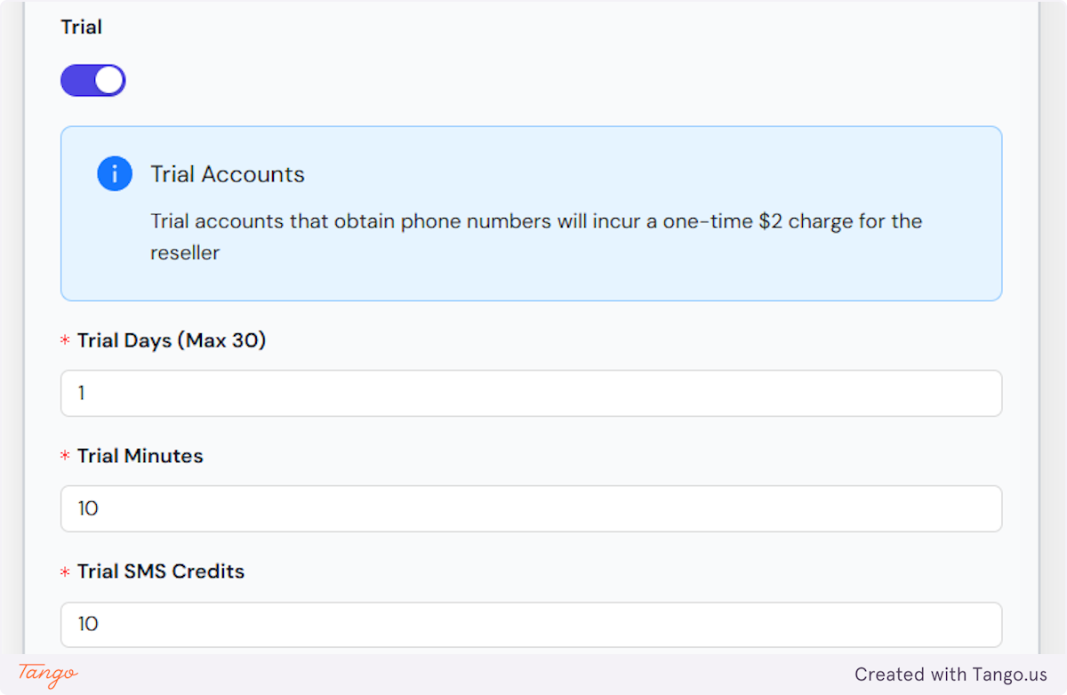Screen dimensions: 1067x695
Task: Click the one-time $2 charge notice text
Action: [x=536, y=236]
